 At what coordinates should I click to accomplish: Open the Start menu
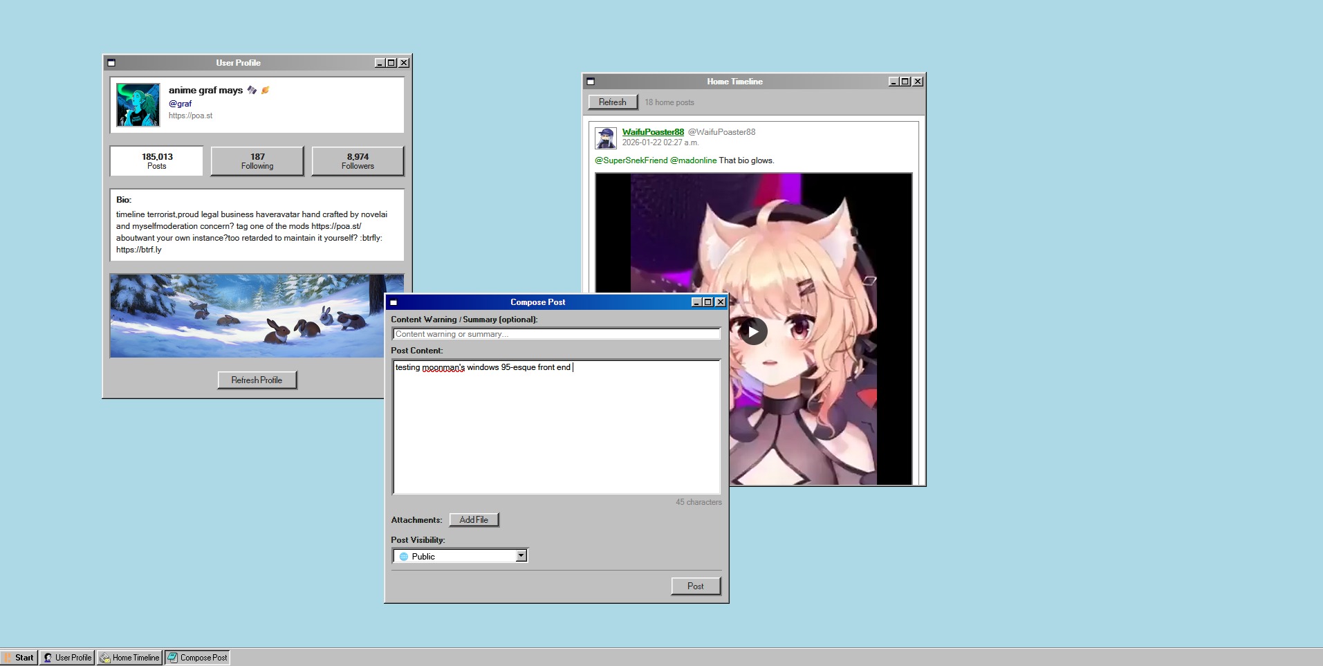[19, 657]
